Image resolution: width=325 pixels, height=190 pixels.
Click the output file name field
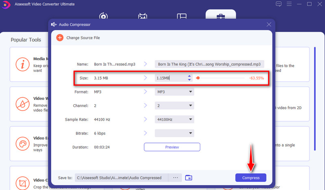point(210,64)
